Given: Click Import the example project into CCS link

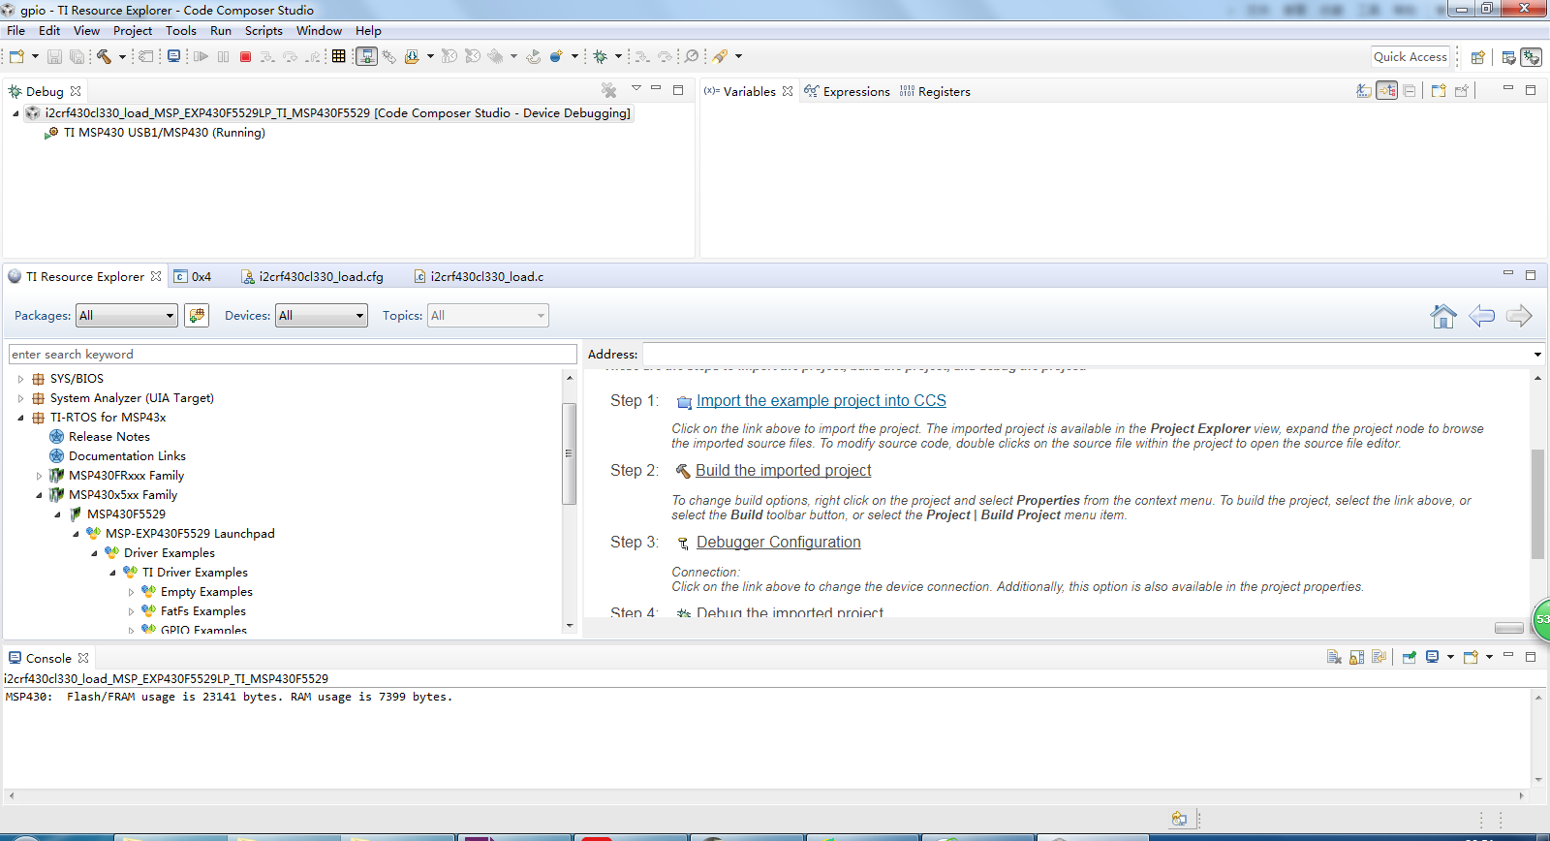Looking at the screenshot, I should pyautogui.click(x=821, y=401).
